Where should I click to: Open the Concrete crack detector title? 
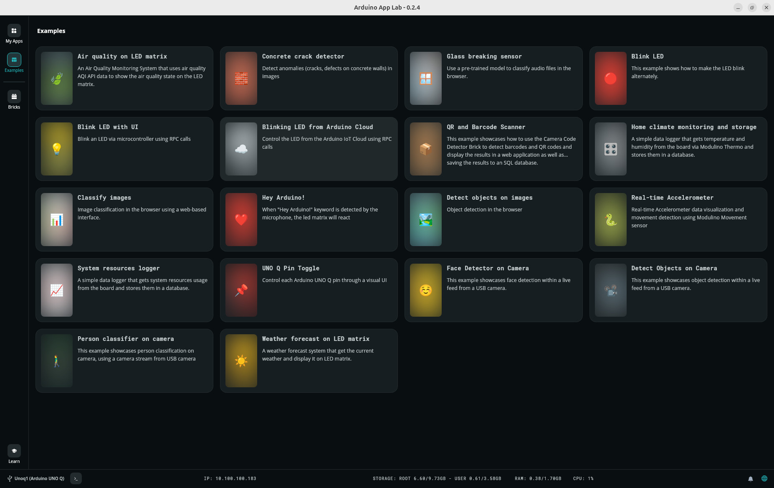[x=303, y=56]
